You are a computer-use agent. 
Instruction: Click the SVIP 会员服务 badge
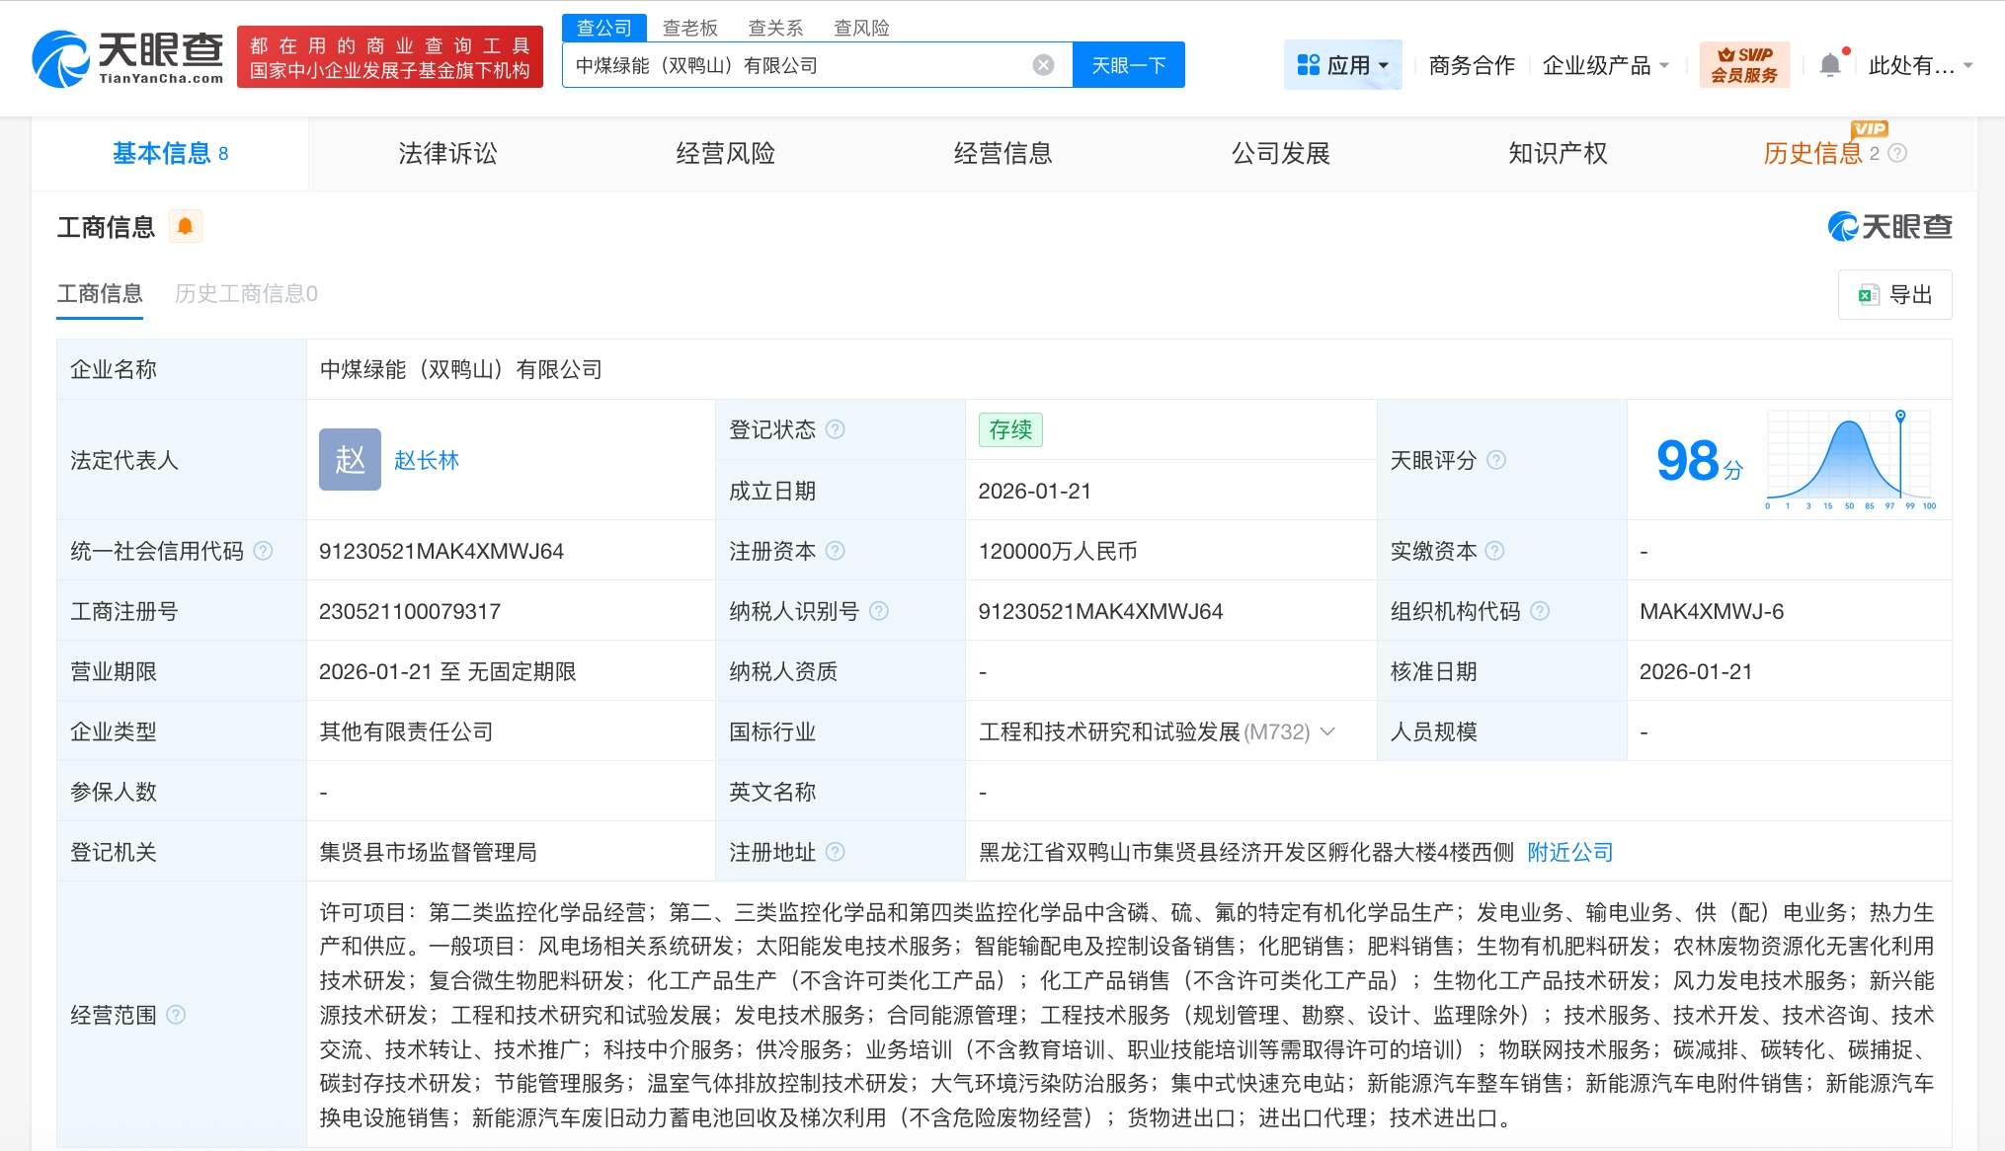pos(1744,65)
